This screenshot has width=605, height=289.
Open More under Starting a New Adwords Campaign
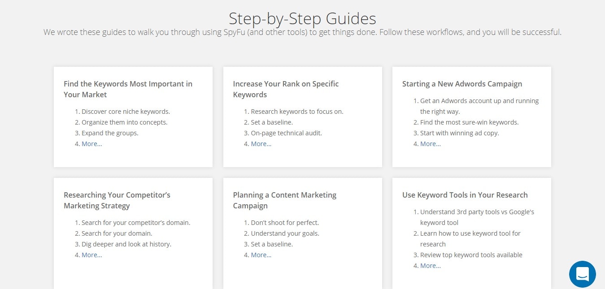point(431,144)
